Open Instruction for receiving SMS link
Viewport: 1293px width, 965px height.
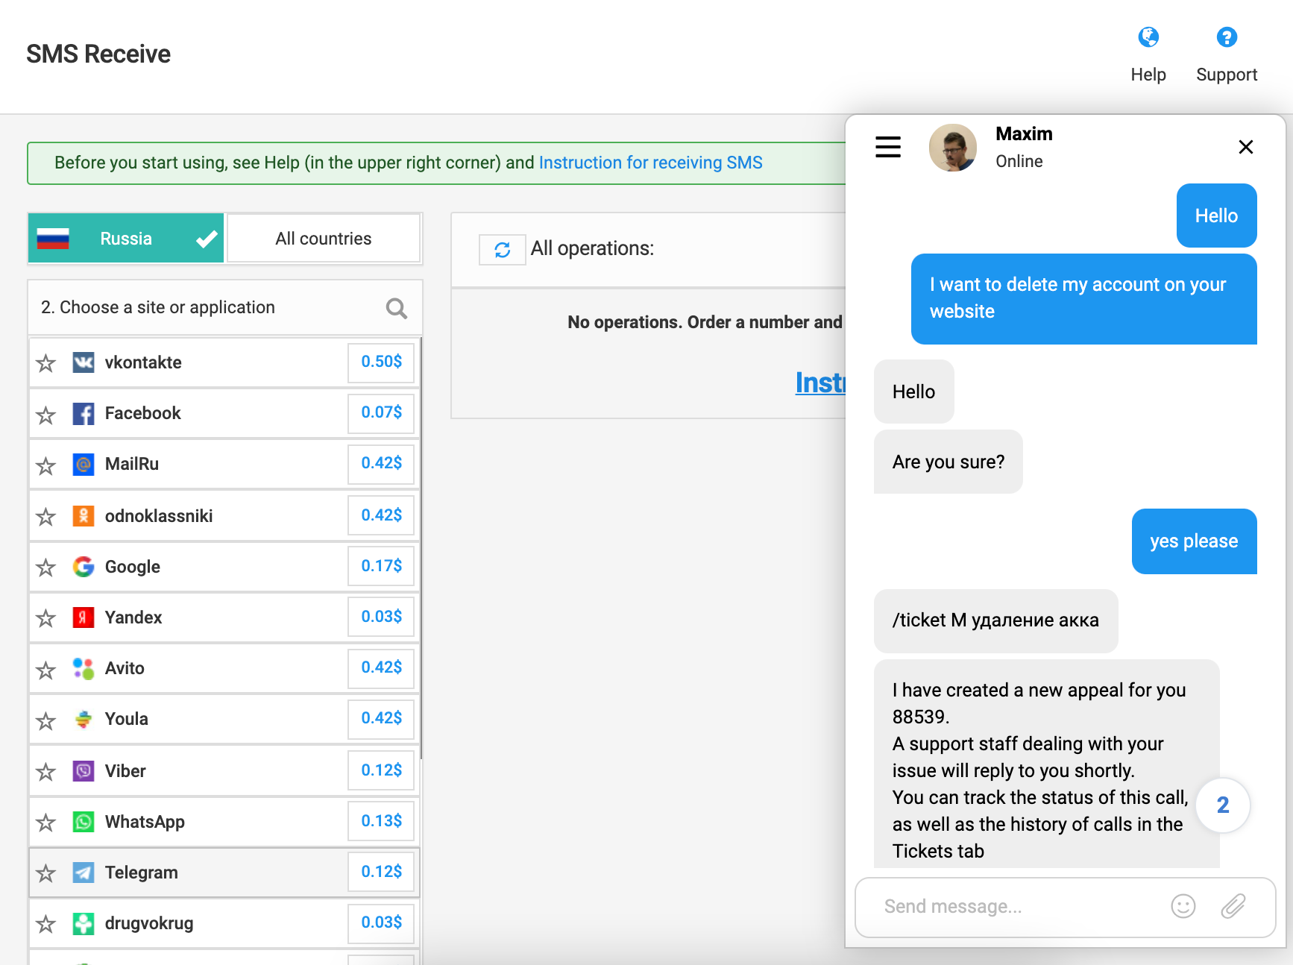pos(650,163)
